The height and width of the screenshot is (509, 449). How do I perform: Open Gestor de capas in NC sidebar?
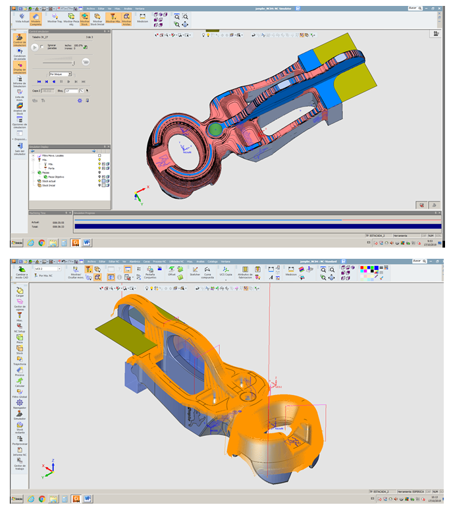point(20,304)
